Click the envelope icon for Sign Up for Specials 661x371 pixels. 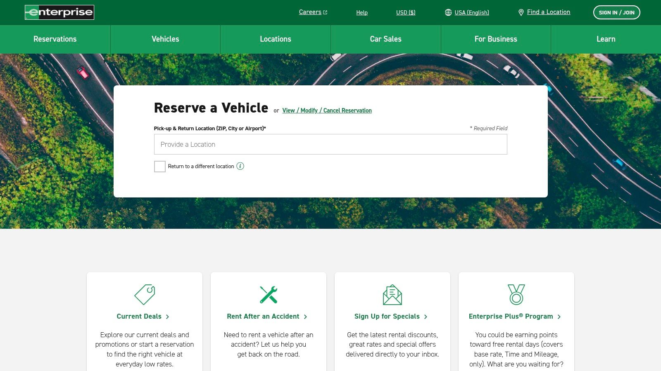pyautogui.click(x=392, y=294)
